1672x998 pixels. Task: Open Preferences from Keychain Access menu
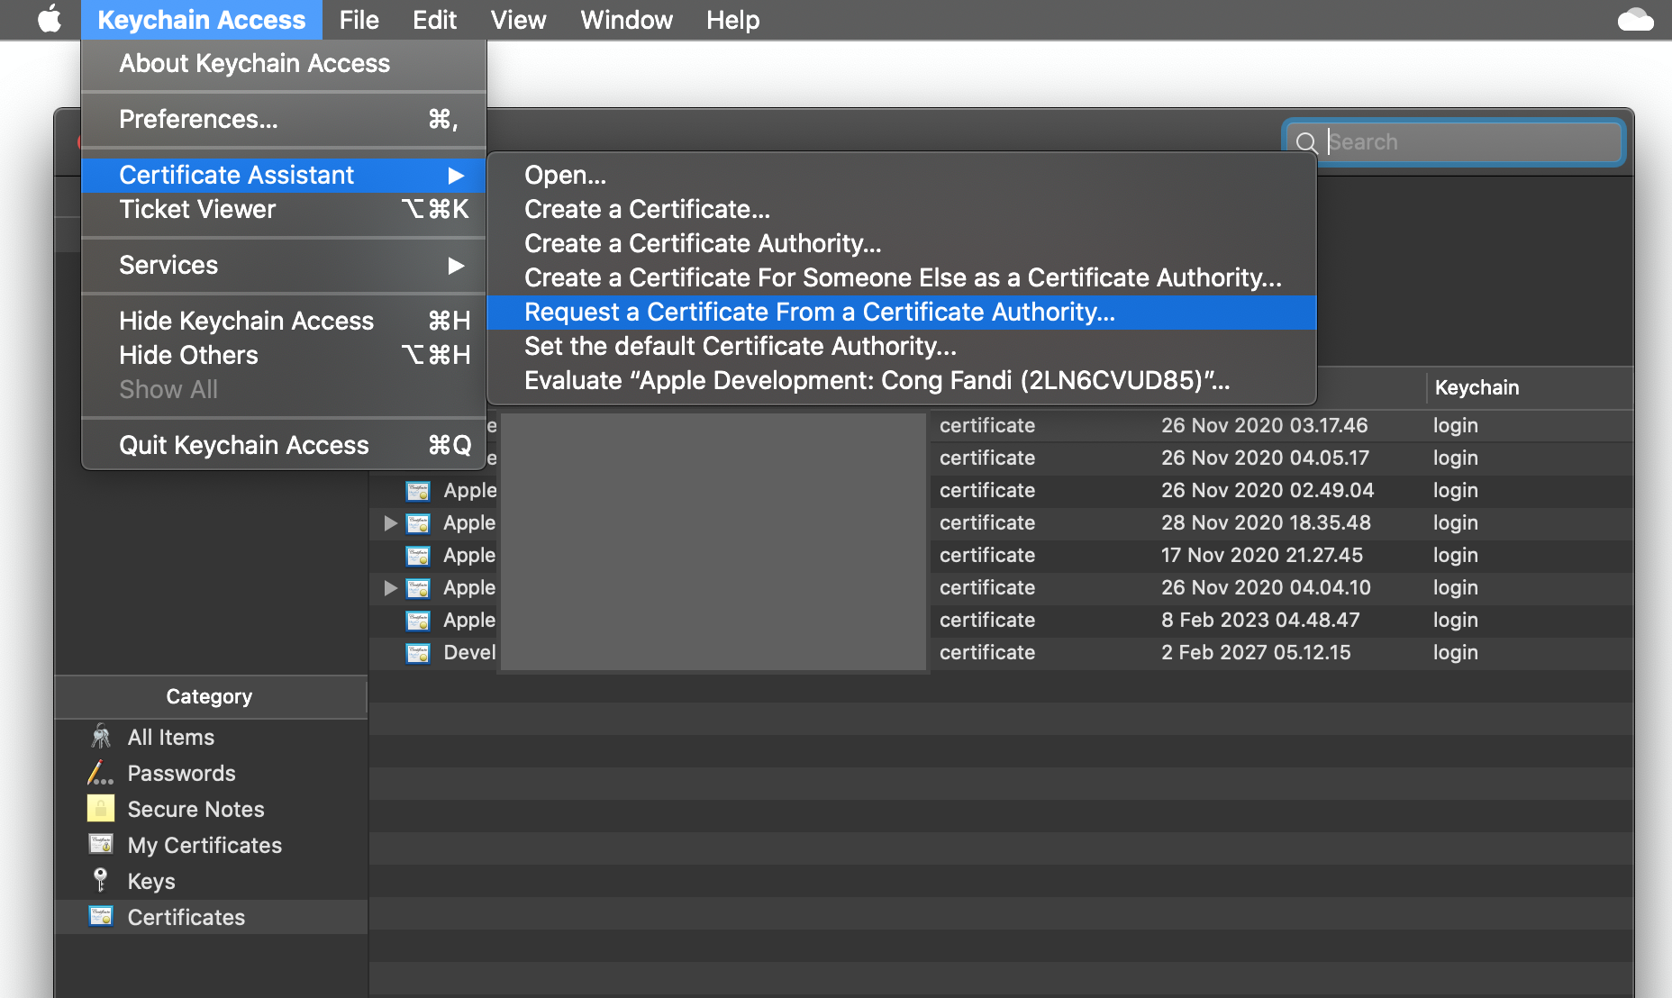tap(198, 119)
